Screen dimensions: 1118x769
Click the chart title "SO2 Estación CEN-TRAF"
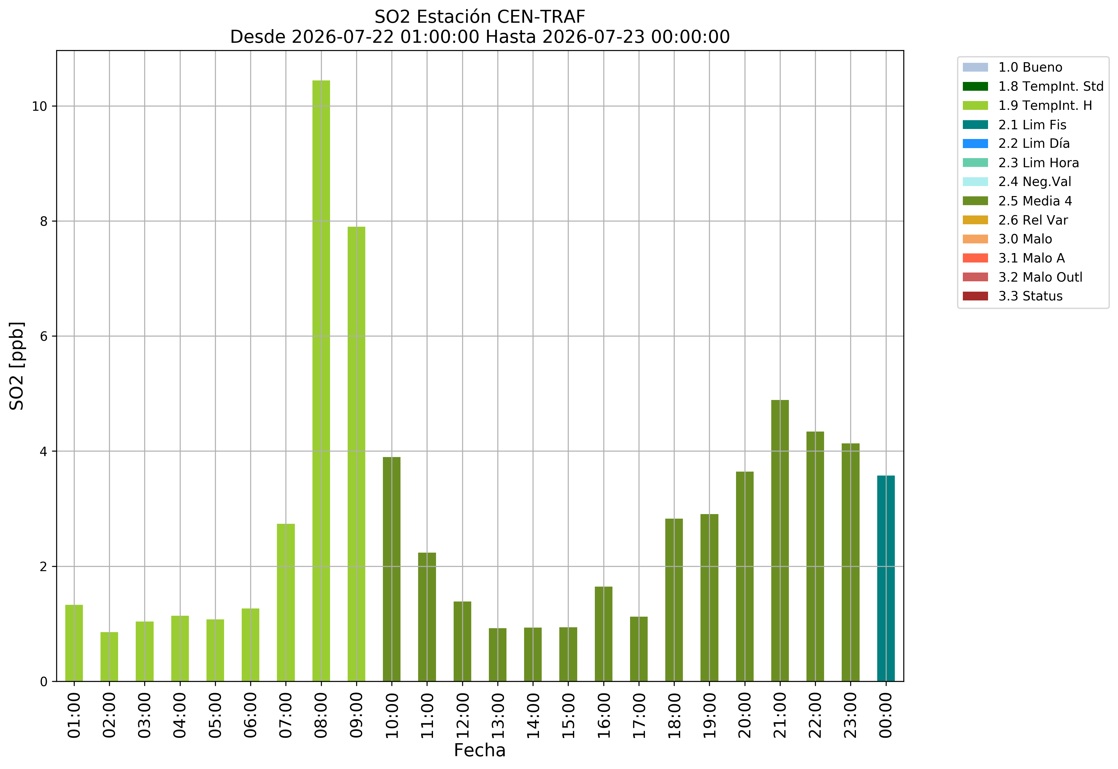(480, 17)
